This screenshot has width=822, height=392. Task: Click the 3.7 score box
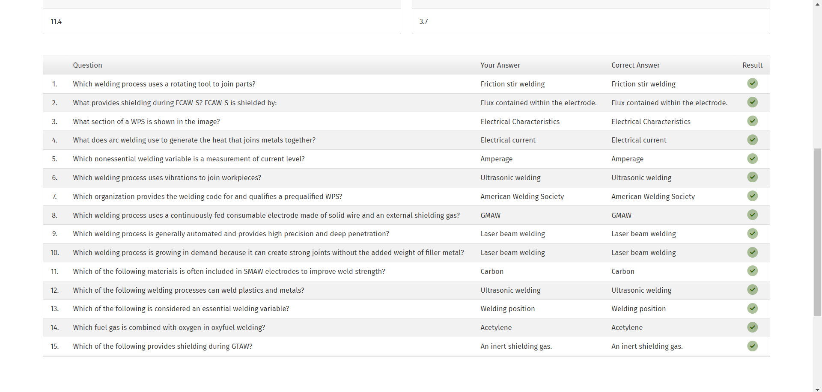click(x=591, y=21)
